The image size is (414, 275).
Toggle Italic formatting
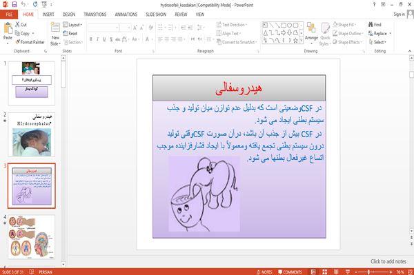(97, 39)
